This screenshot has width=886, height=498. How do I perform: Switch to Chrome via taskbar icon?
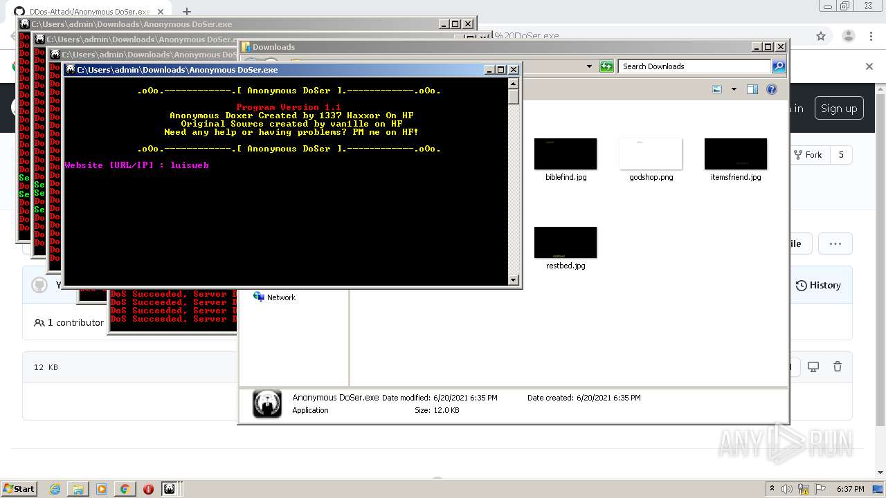point(125,489)
